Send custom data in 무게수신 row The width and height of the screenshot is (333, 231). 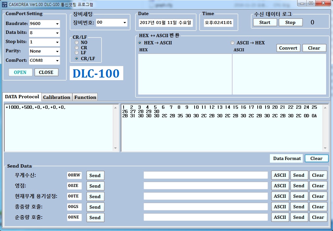coord(299,175)
